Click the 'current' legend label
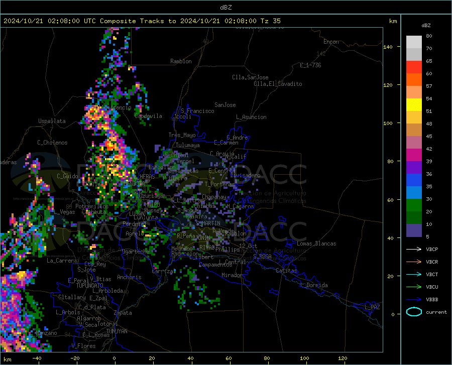Screen dimensions: 452x365 tap(436, 312)
